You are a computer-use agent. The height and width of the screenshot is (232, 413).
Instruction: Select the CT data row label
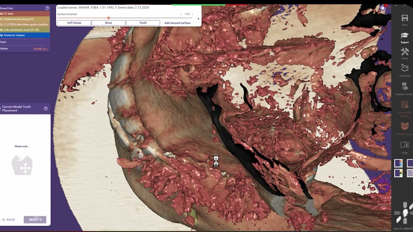(x=8, y=14)
